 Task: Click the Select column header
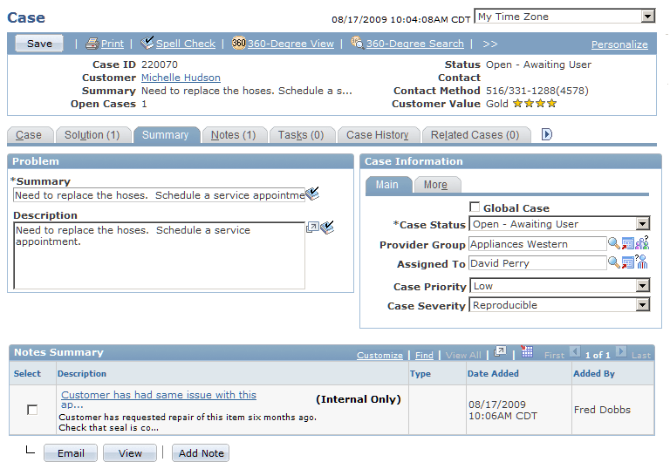[27, 374]
